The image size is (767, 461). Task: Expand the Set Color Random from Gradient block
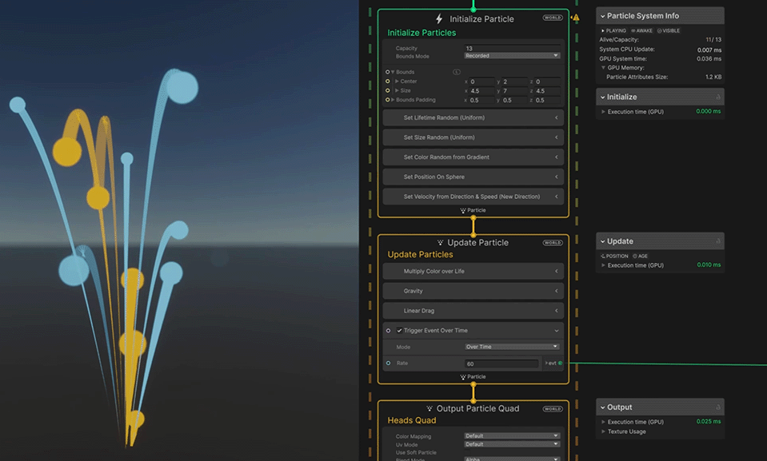(556, 157)
